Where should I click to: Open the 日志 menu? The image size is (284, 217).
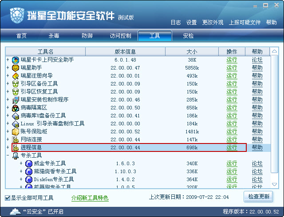[x=176, y=23]
